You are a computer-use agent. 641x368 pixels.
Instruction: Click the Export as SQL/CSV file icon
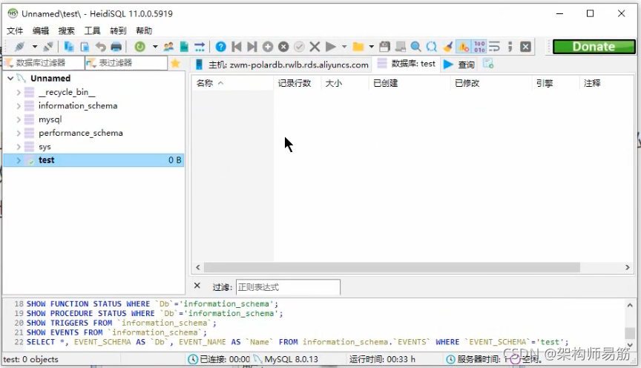coord(184,47)
